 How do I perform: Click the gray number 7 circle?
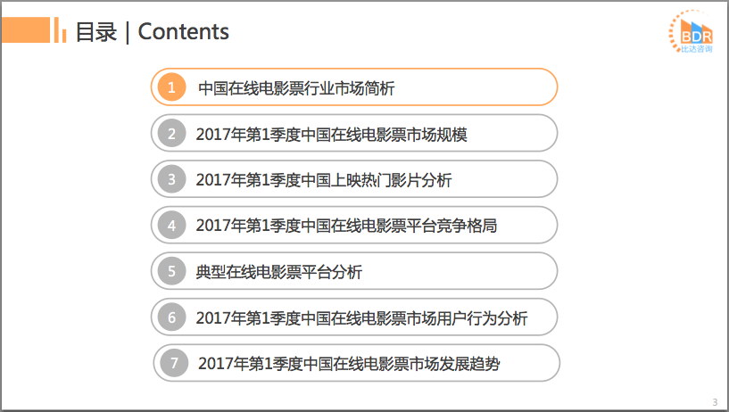(174, 363)
